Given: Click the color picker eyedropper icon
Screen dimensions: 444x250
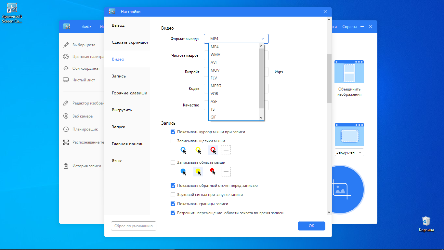Looking at the screenshot, I should coord(66,45).
